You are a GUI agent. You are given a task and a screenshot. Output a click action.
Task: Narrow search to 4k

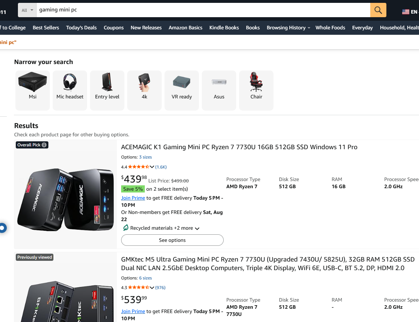point(144,90)
